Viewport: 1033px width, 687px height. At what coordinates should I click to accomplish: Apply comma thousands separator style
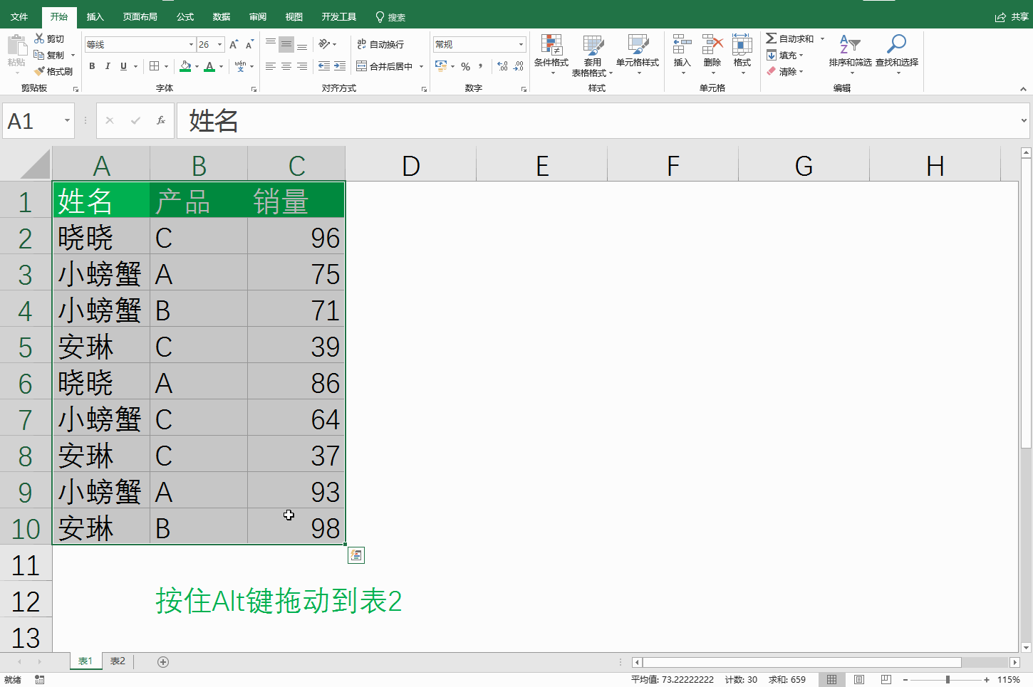pyautogui.click(x=481, y=66)
